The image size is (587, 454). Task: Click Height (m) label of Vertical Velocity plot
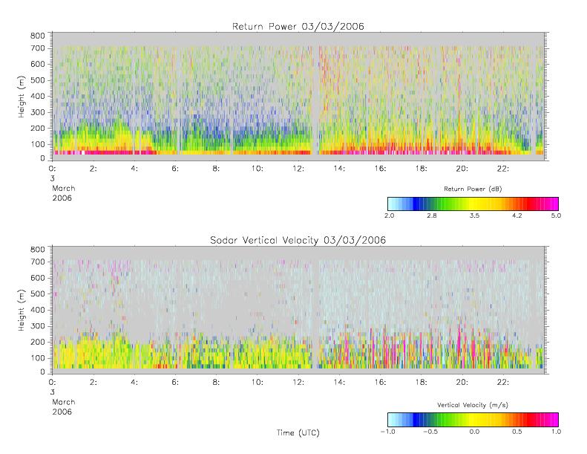pos(22,311)
